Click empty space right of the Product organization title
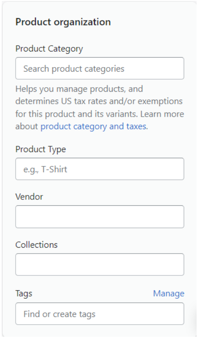197x347 pixels. pos(150,22)
